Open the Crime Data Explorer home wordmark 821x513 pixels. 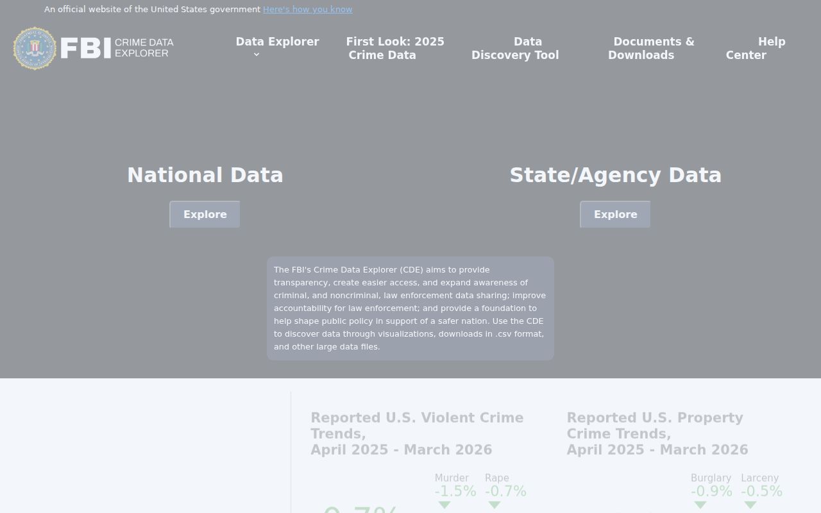(117, 48)
